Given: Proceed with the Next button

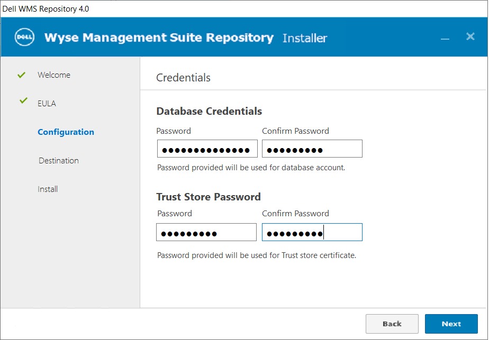Looking at the screenshot, I should pyautogui.click(x=451, y=324).
